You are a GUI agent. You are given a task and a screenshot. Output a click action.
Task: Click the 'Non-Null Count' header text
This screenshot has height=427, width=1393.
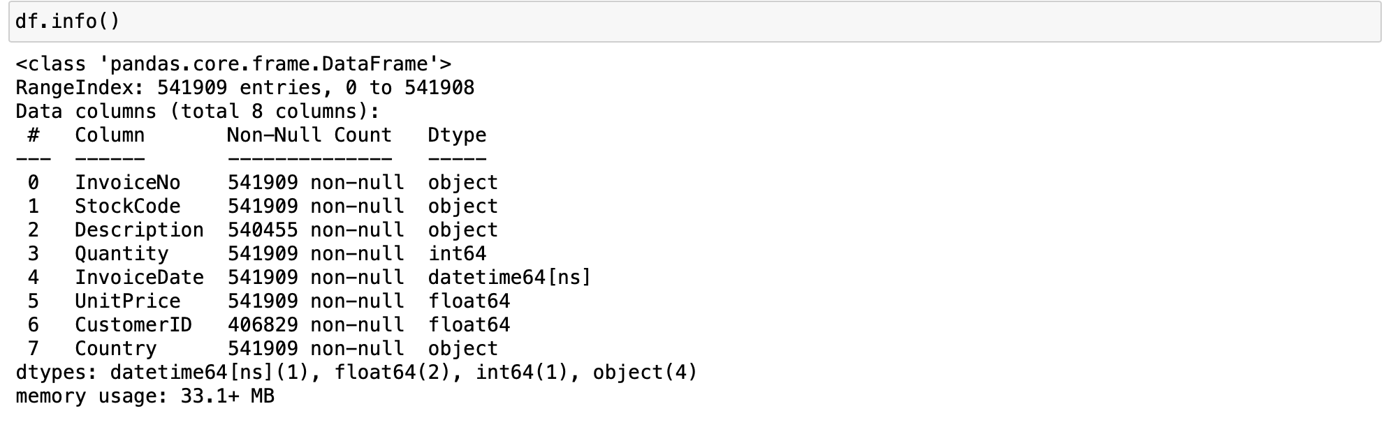point(309,135)
